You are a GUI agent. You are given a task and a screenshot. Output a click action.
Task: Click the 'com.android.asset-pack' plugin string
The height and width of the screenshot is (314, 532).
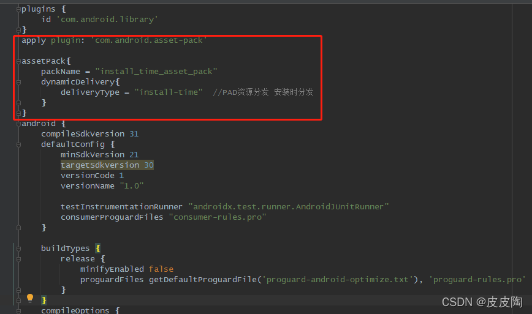pyautogui.click(x=148, y=40)
